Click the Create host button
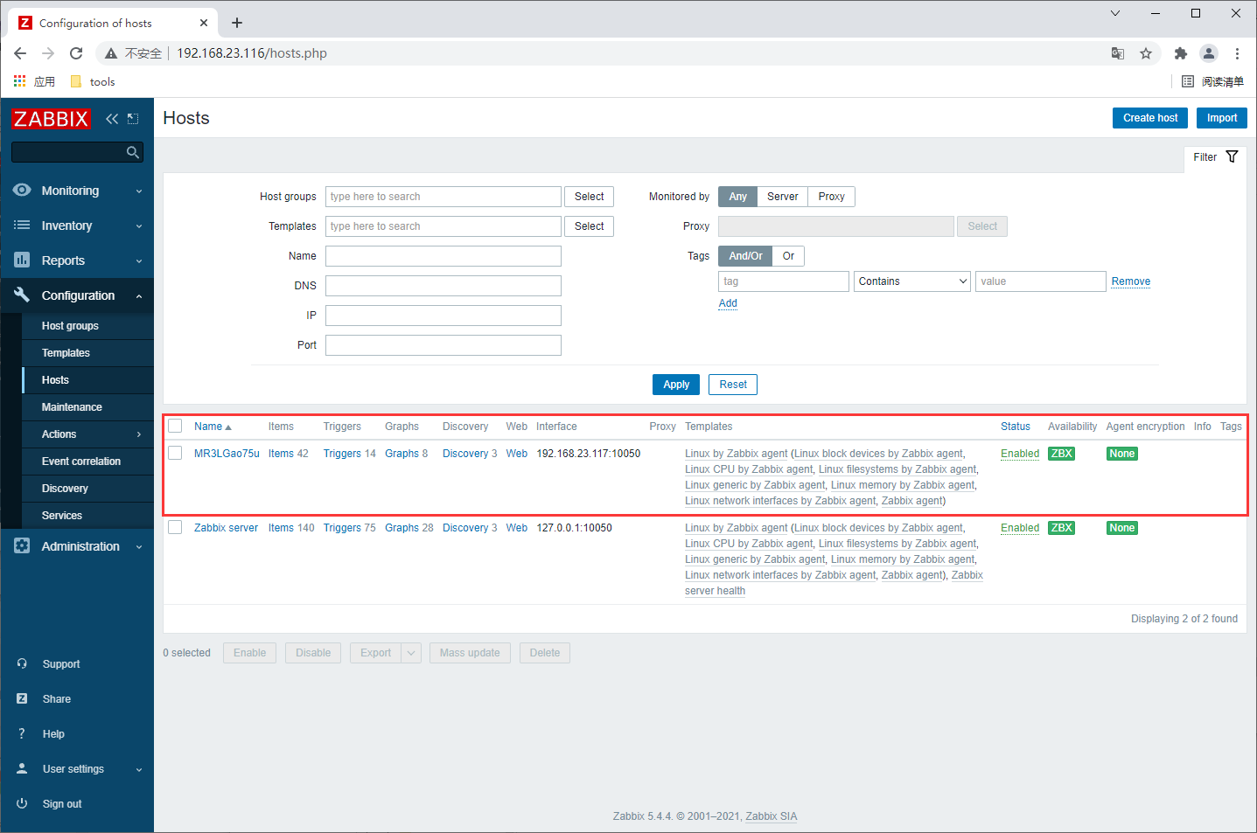 (x=1150, y=118)
